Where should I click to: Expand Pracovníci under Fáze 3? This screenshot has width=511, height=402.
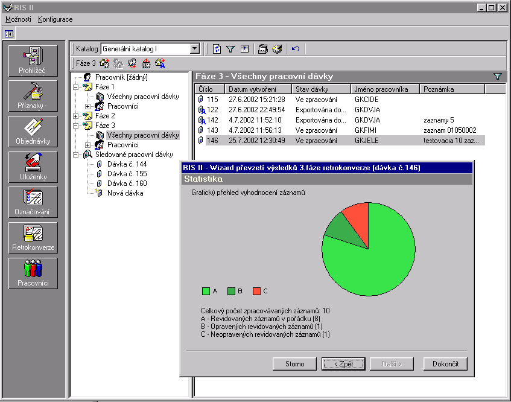click(x=88, y=145)
